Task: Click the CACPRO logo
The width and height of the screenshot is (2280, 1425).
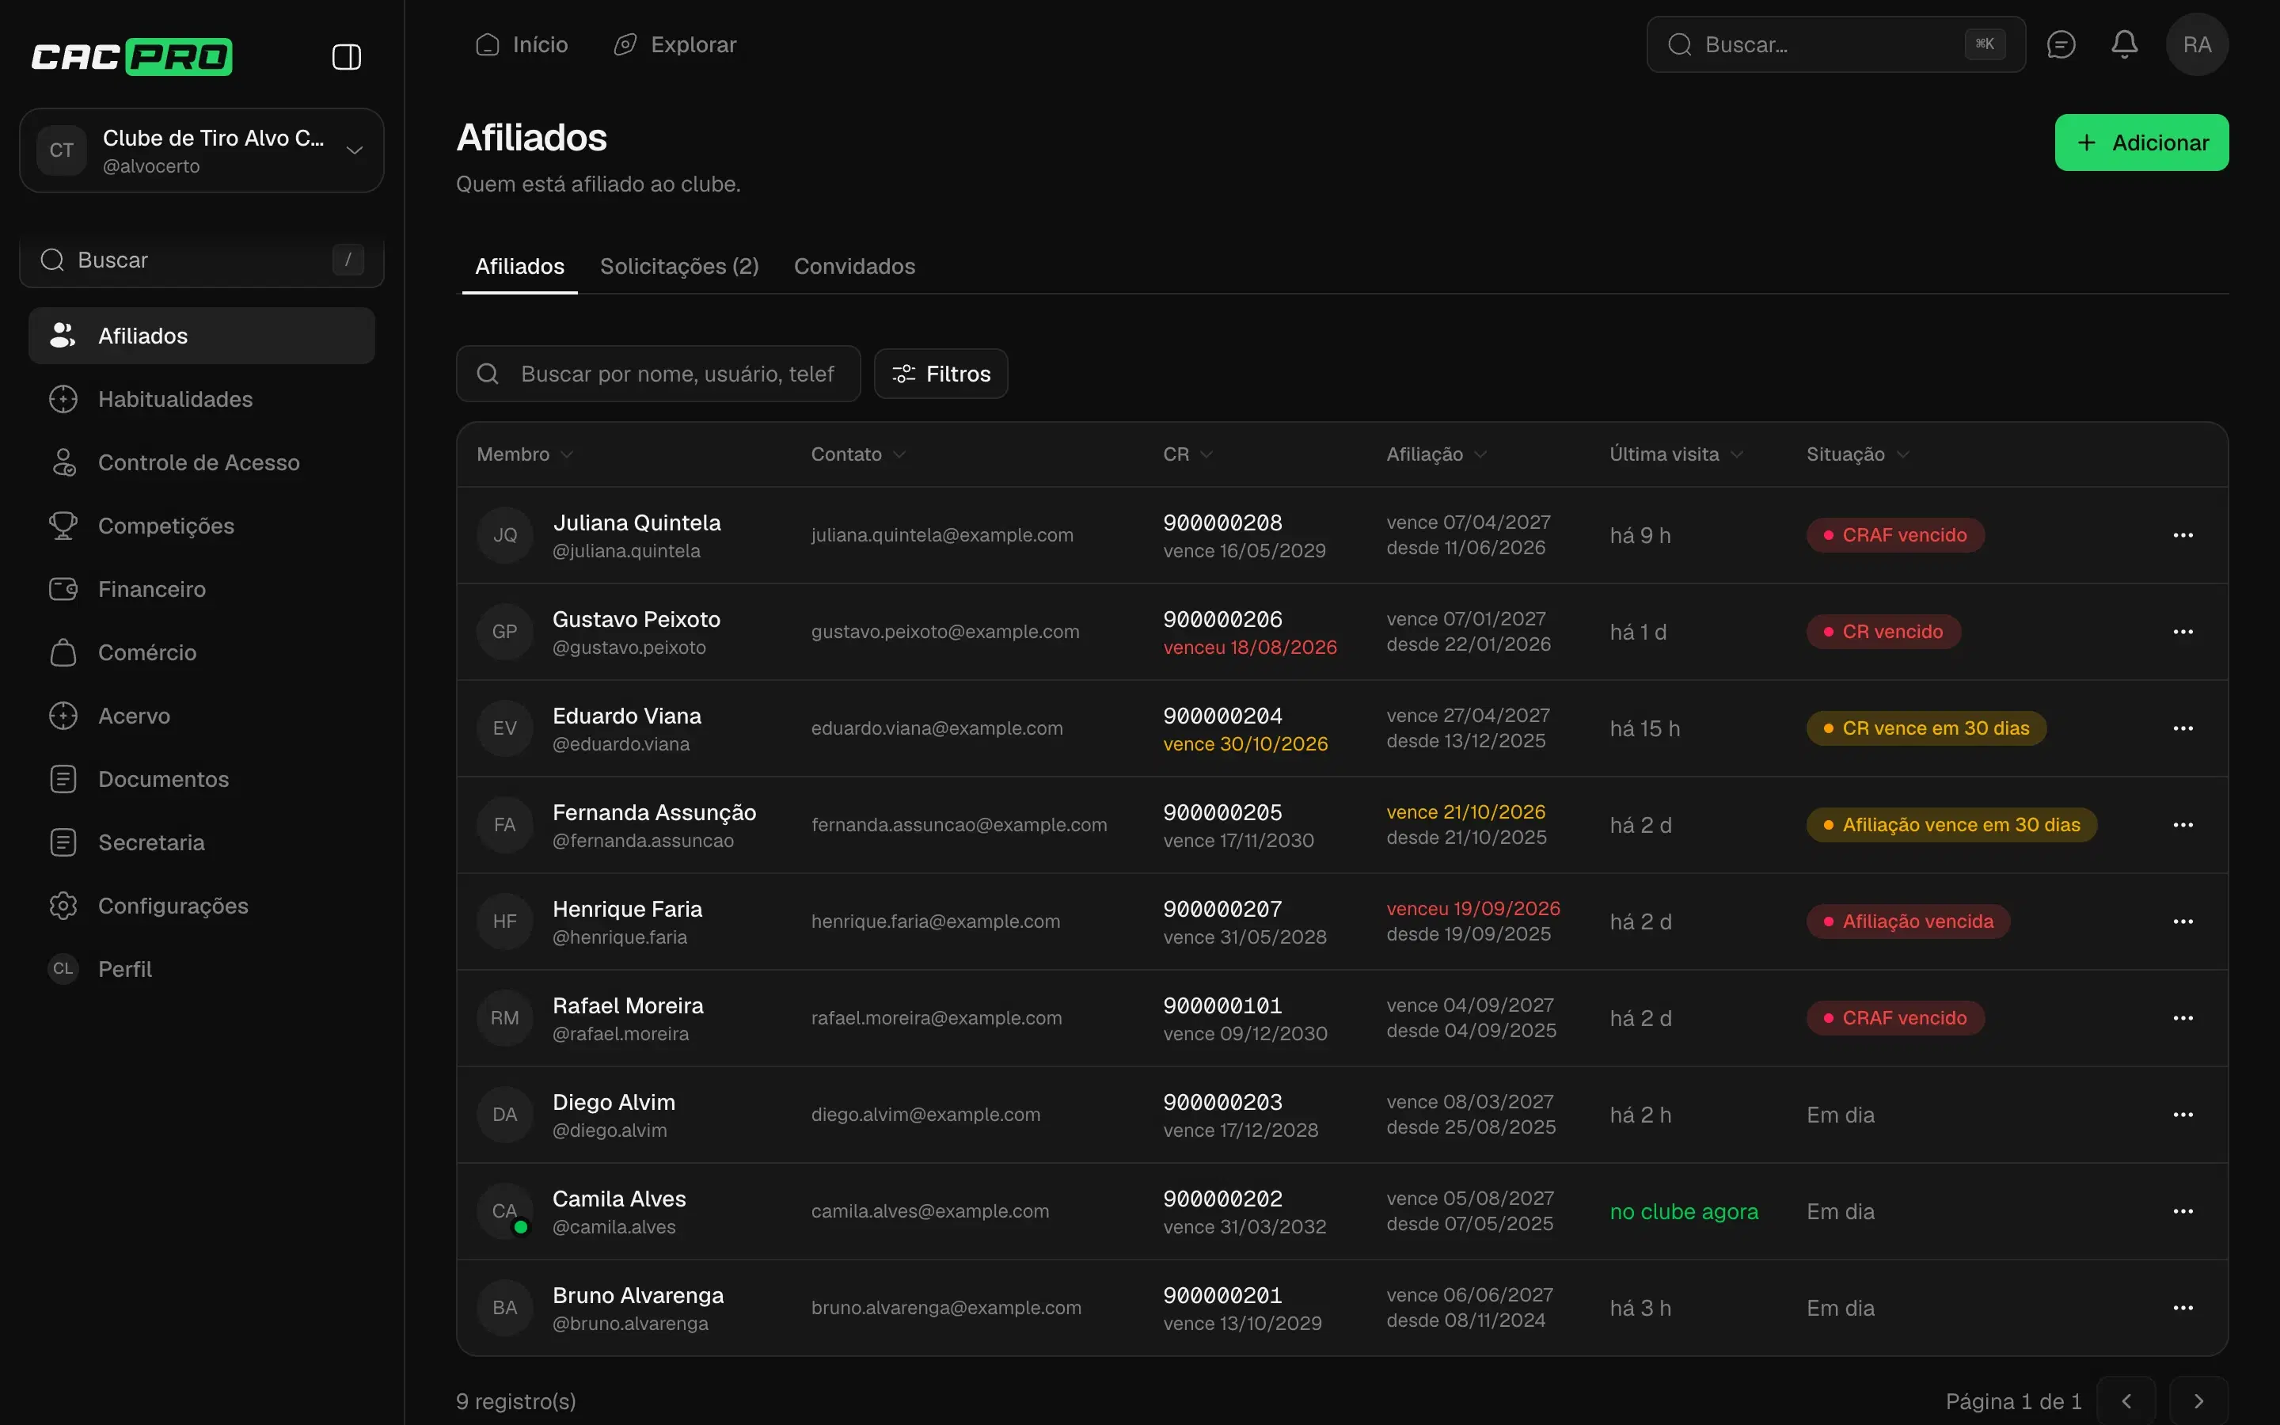Action: (x=132, y=58)
